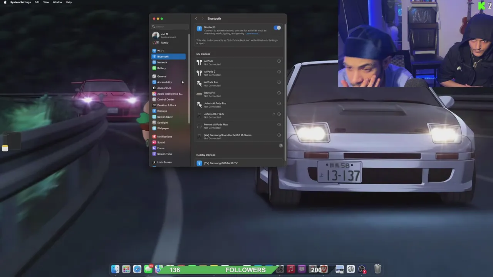Open Family settings in sidebar
Viewport: 493px width, 277px height.
168,43
